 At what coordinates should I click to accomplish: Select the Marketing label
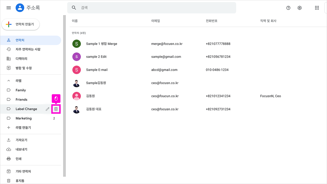24,118
